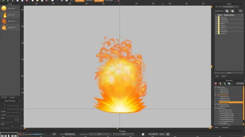Toggle the Show Bones button
Screen dimensions: 245x137
tap(80, 1)
